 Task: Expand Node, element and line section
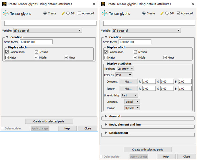106,124
